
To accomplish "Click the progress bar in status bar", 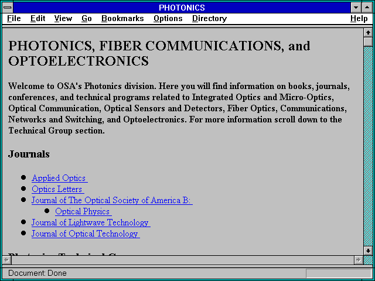I will [339, 273].
